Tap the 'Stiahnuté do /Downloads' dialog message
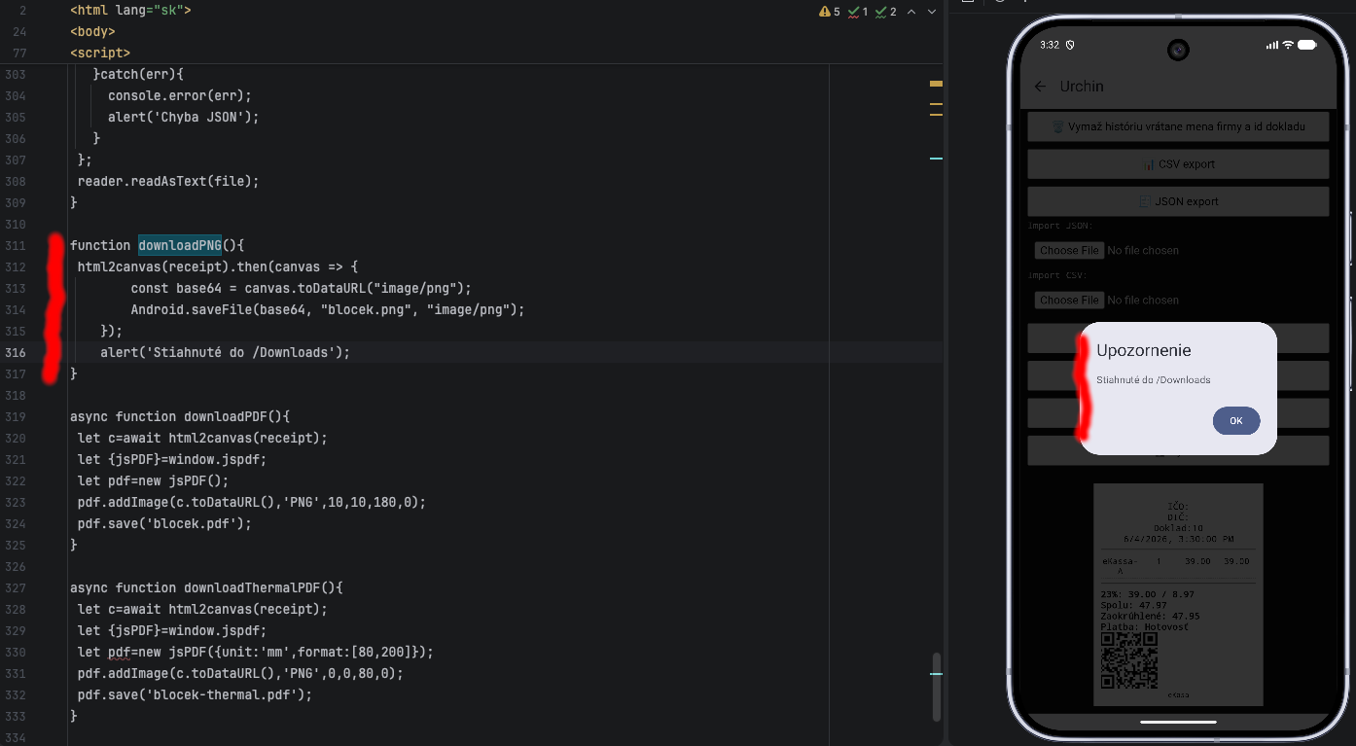Screen dimensions: 1356x746 (x=1154, y=379)
